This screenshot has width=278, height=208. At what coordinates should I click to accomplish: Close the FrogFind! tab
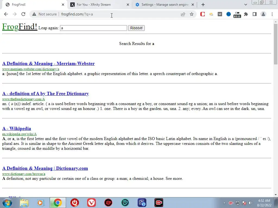63,5
